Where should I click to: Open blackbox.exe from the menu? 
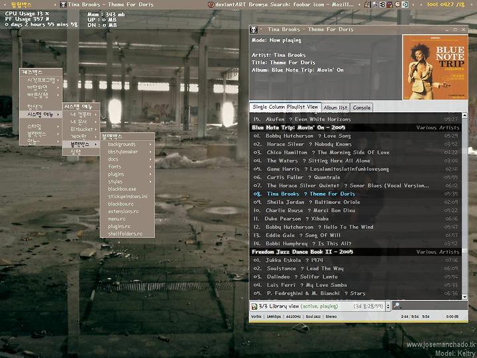127,189
